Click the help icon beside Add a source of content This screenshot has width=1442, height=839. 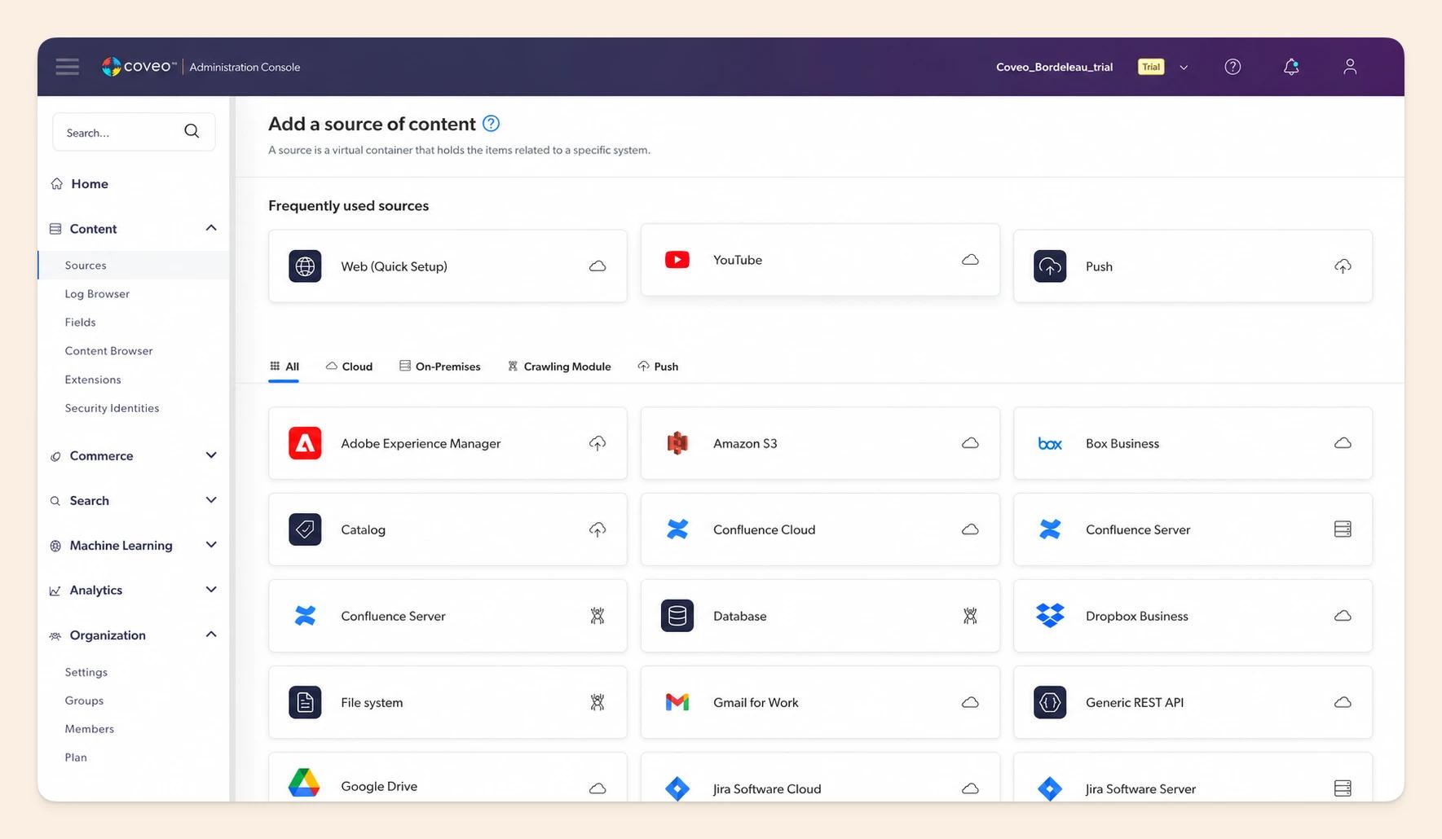(x=491, y=124)
